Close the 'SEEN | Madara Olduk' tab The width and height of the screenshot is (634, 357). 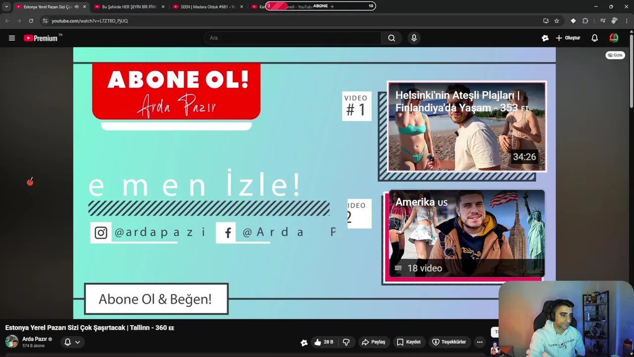(x=242, y=6)
